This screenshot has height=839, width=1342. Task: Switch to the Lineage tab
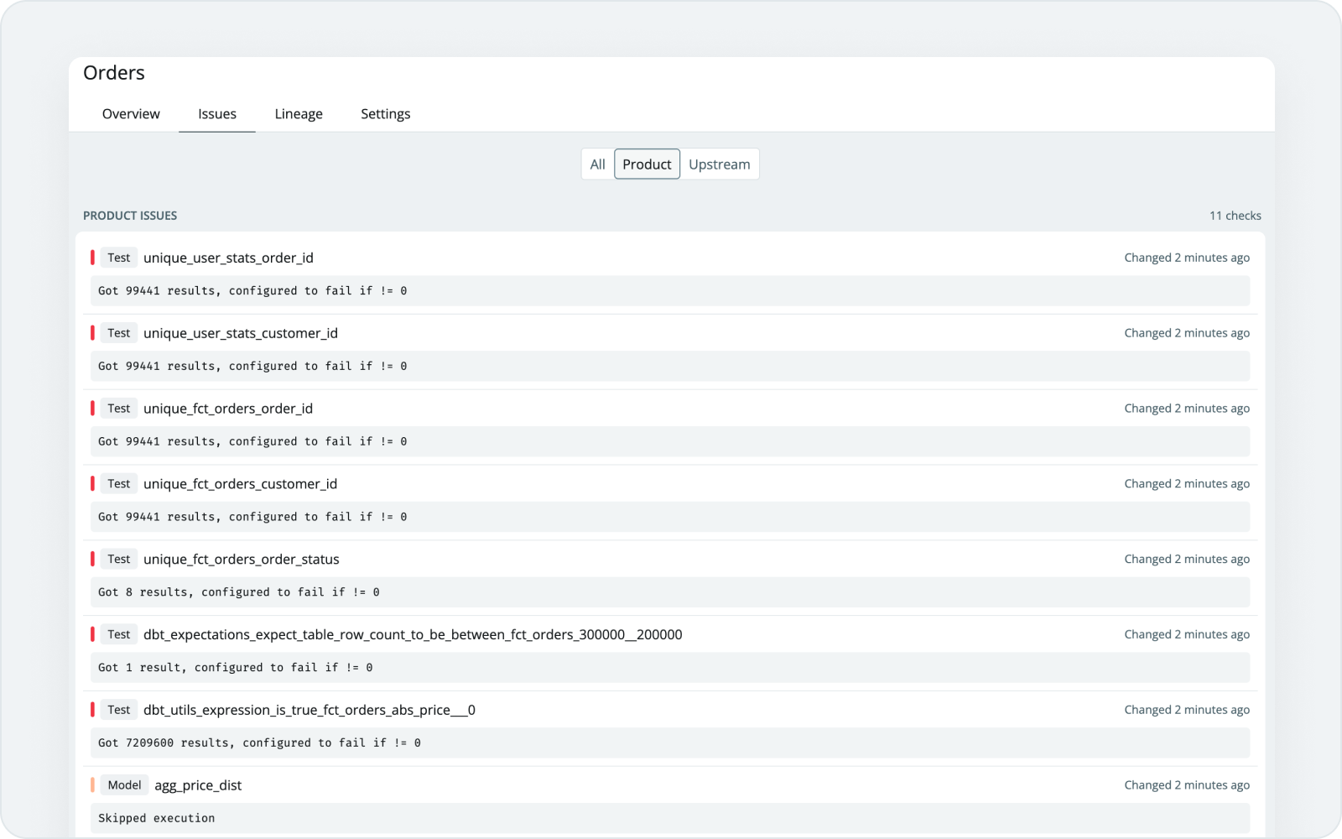point(299,114)
